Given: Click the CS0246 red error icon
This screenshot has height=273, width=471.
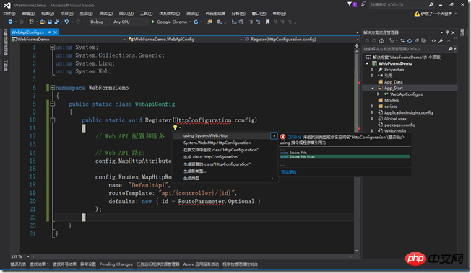Looking at the screenshot, I should pos(282,137).
